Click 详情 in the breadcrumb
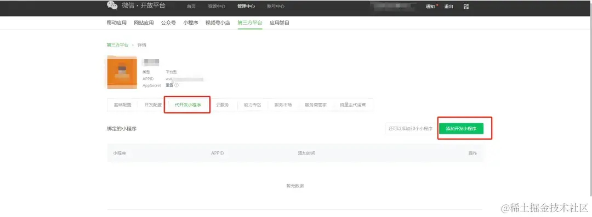592x217 pixels. 141,45
